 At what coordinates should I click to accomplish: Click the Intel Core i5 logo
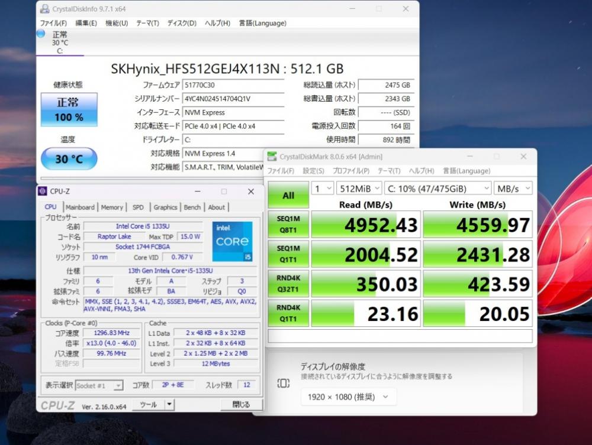(x=232, y=241)
